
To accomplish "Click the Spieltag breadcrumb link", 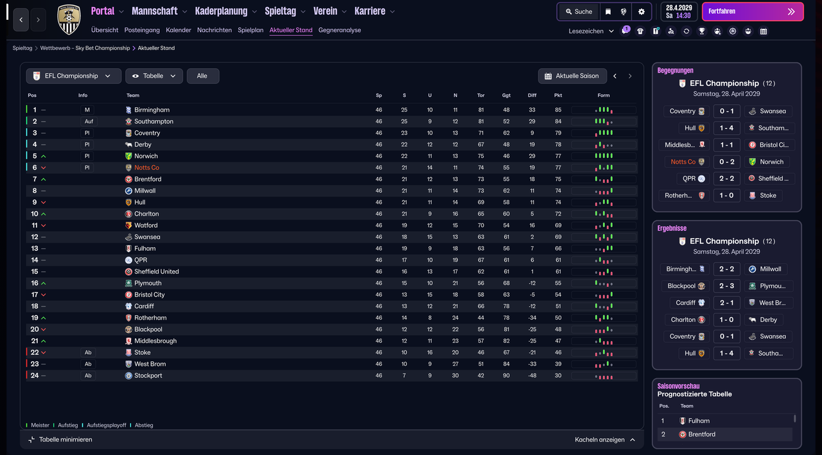I will coord(22,48).
